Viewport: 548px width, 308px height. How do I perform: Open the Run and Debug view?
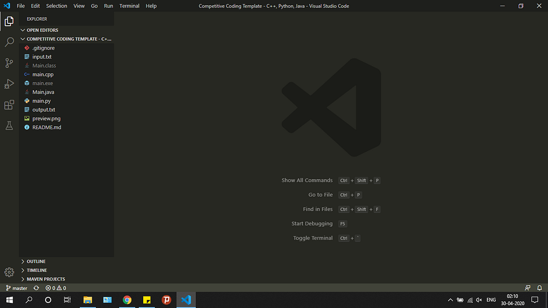coord(9,84)
